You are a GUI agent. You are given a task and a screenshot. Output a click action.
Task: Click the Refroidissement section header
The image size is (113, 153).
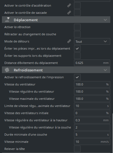pos(56,70)
